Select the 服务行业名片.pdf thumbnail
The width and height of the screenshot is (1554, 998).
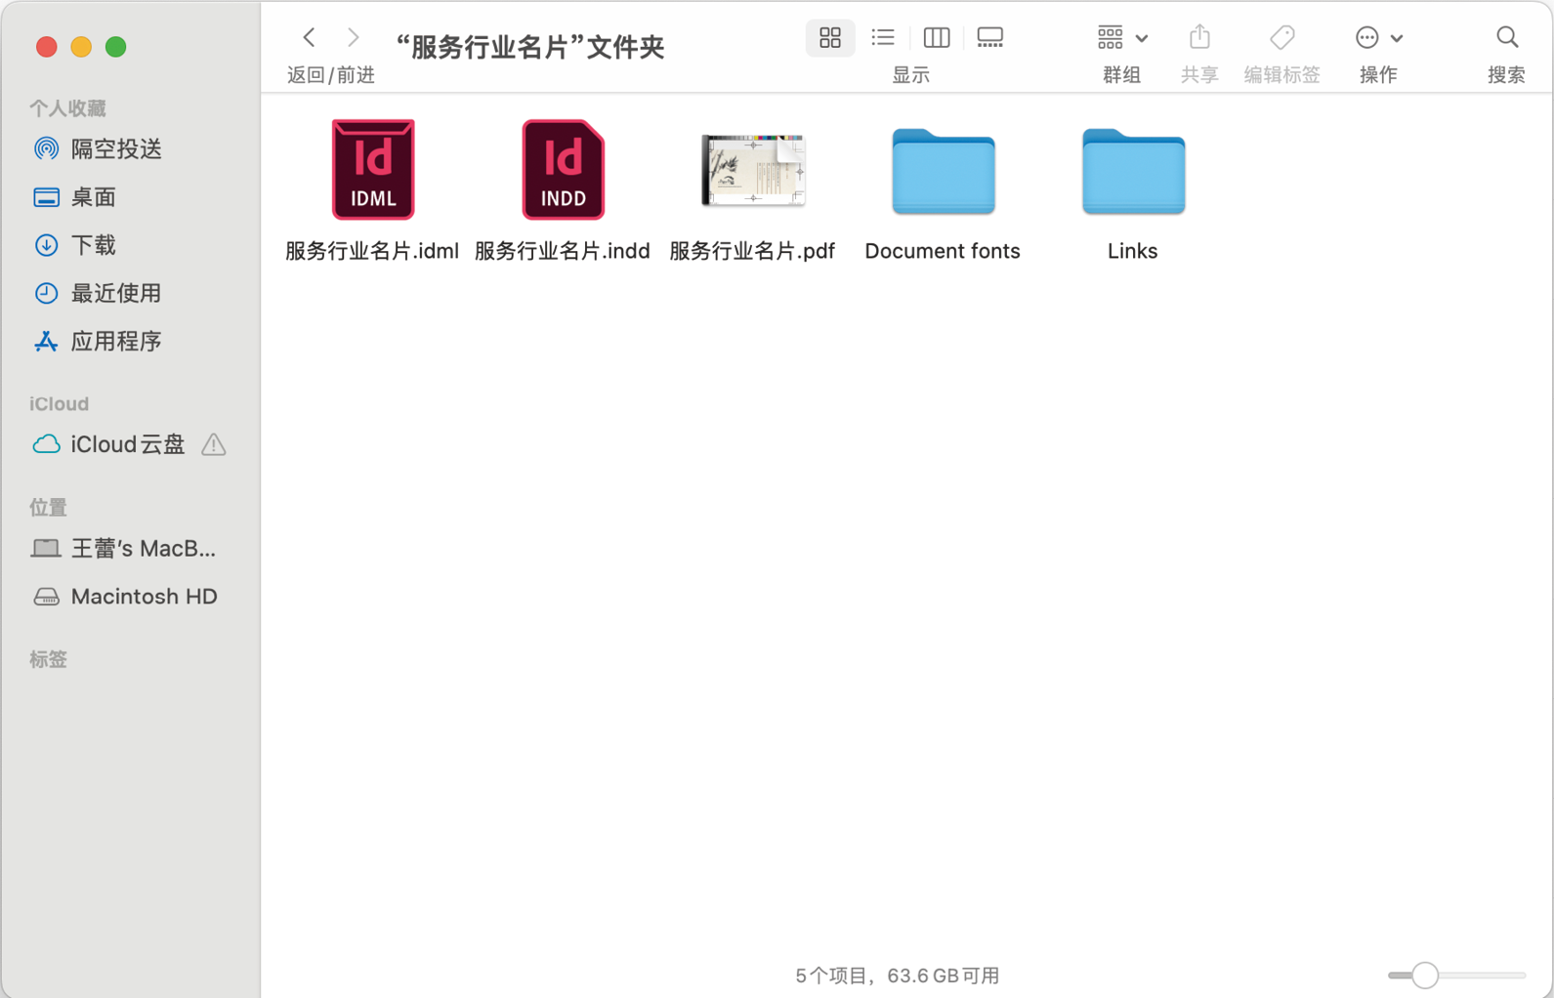pyautogui.click(x=752, y=171)
